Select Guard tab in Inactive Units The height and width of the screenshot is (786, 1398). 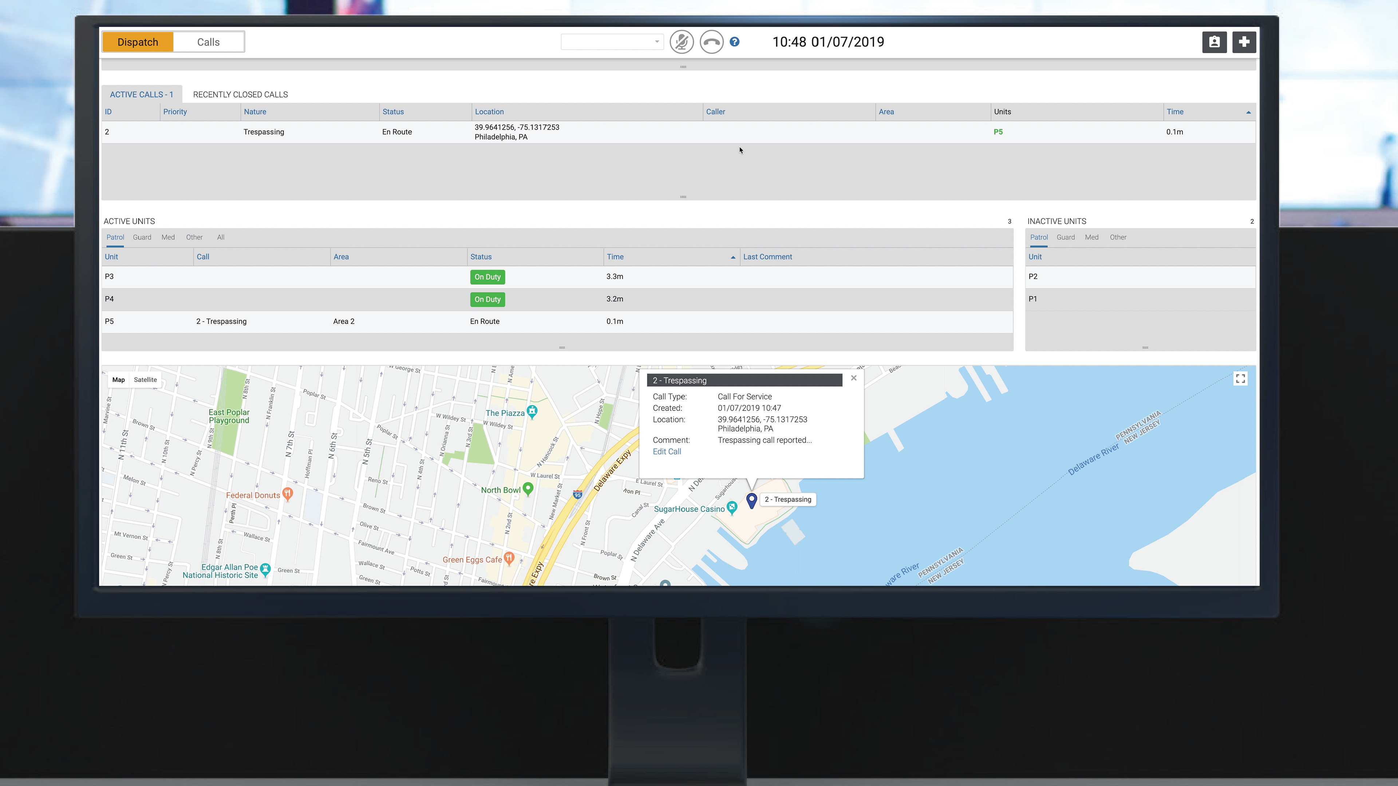click(x=1066, y=237)
